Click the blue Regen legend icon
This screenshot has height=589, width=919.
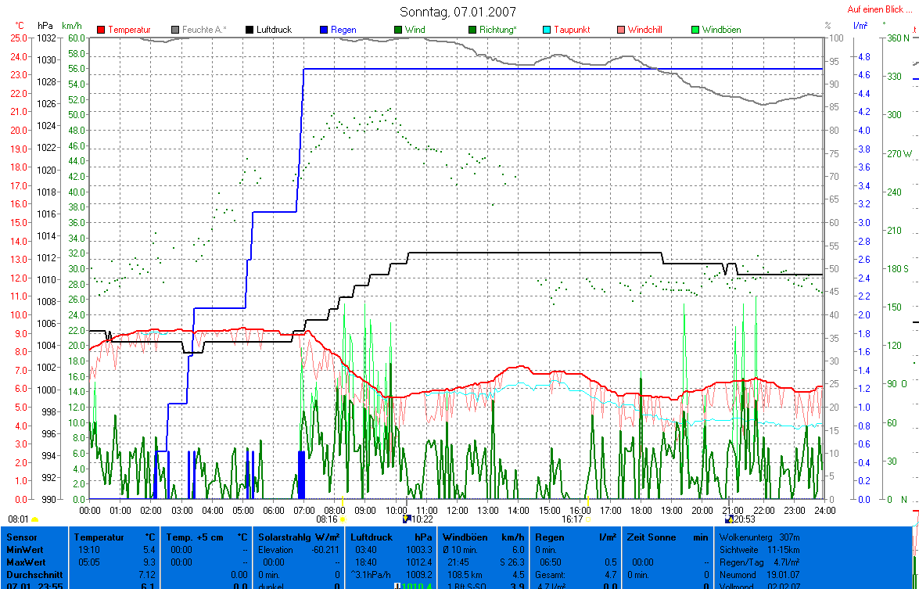coord(324,30)
